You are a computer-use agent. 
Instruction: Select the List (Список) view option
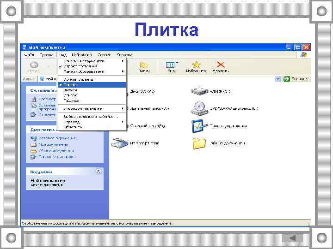coord(92,95)
